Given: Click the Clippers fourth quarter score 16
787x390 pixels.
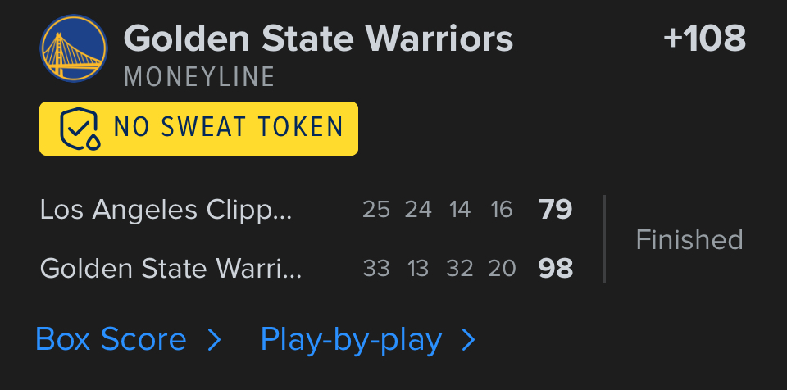Looking at the screenshot, I should 502,211.
